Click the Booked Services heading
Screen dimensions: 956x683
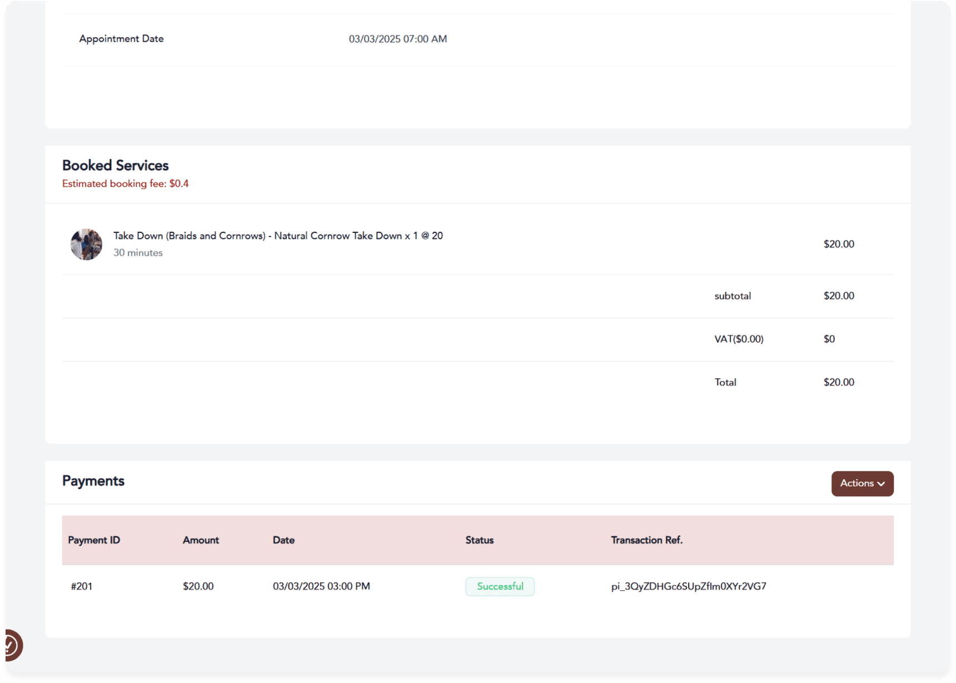(x=116, y=166)
